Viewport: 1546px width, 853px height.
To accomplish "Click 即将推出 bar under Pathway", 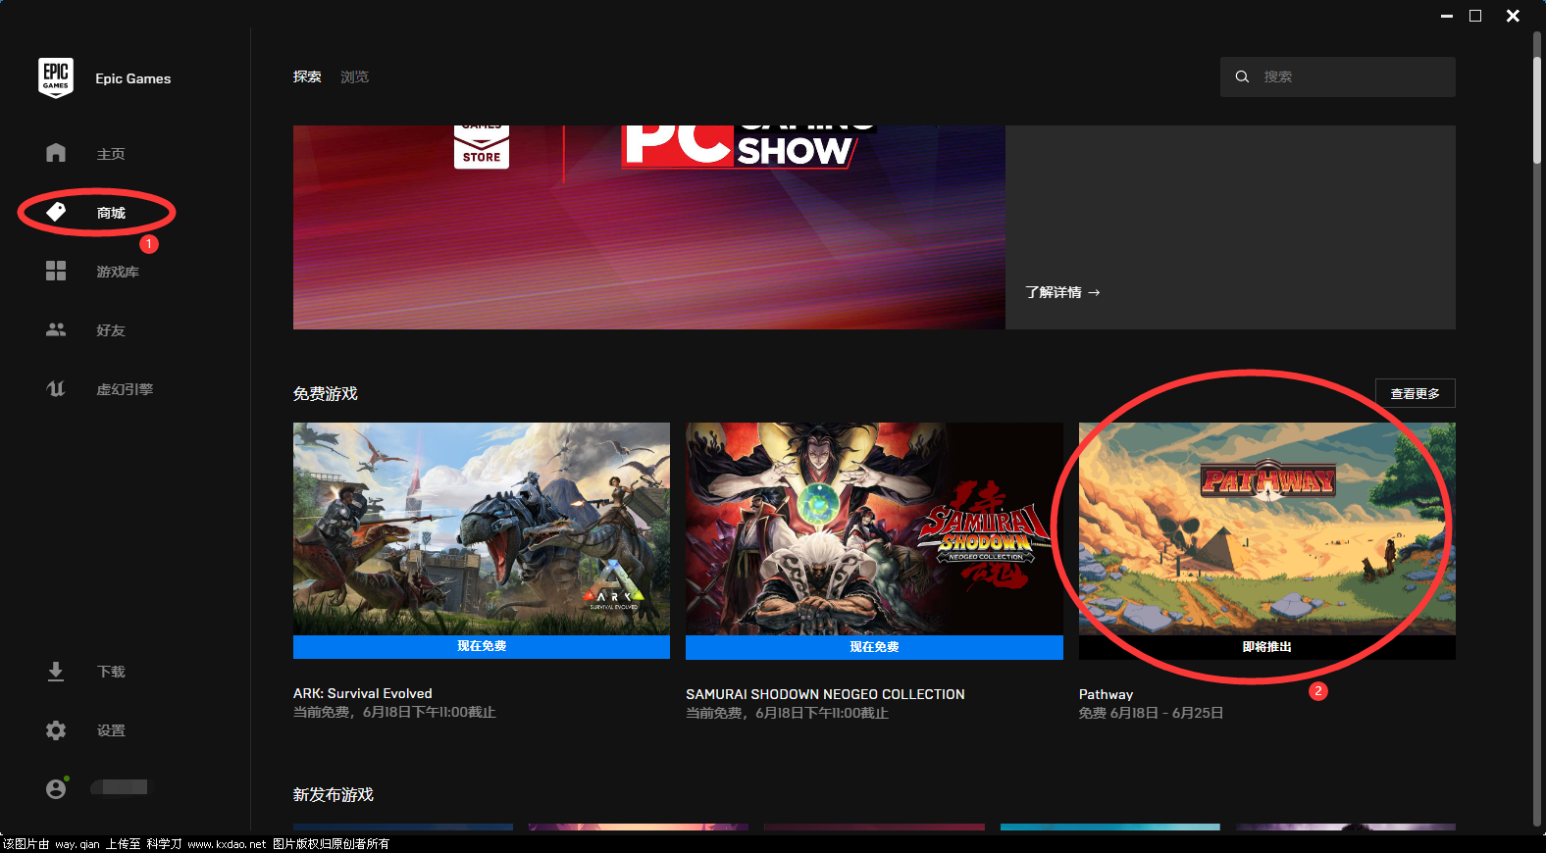I will (1267, 647).
